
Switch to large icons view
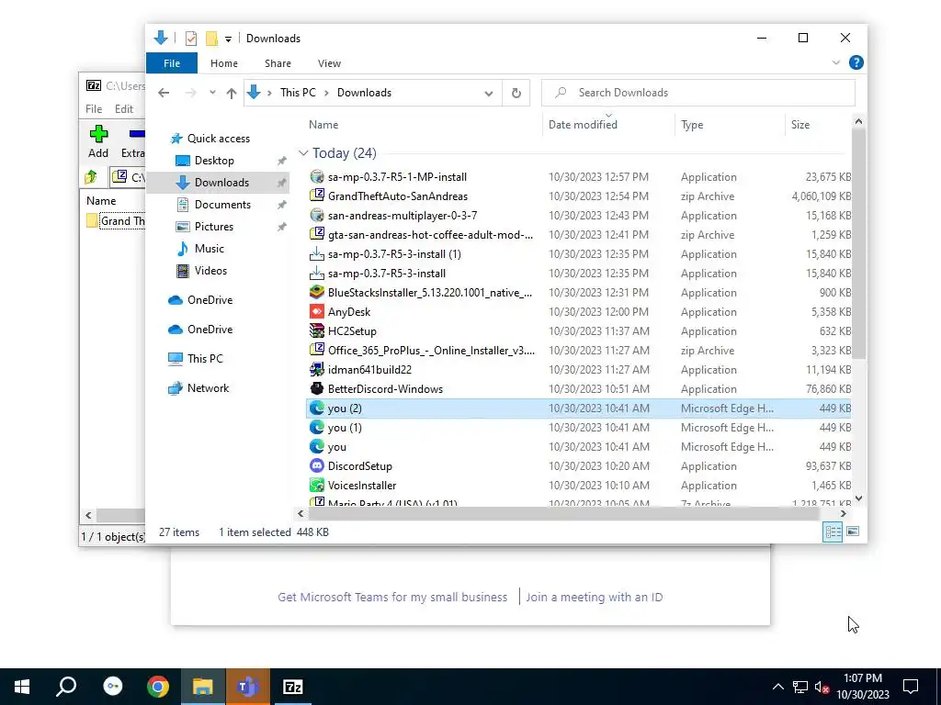coord(853,532)
